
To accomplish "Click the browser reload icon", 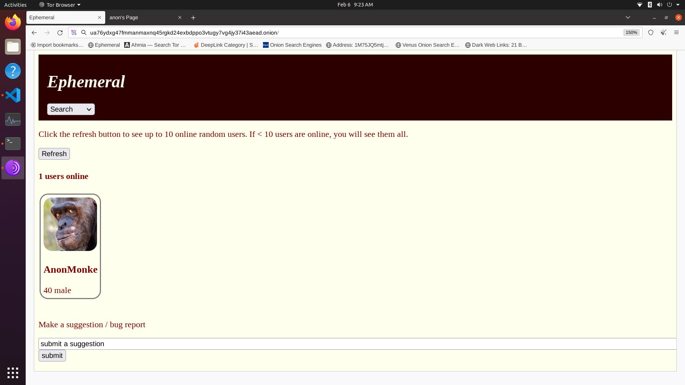I will [x=60, y=32].
